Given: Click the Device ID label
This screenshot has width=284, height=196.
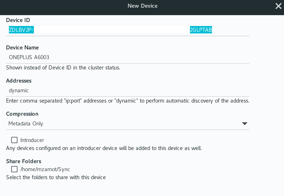Looking at the screenshot, I should point(18,20).
